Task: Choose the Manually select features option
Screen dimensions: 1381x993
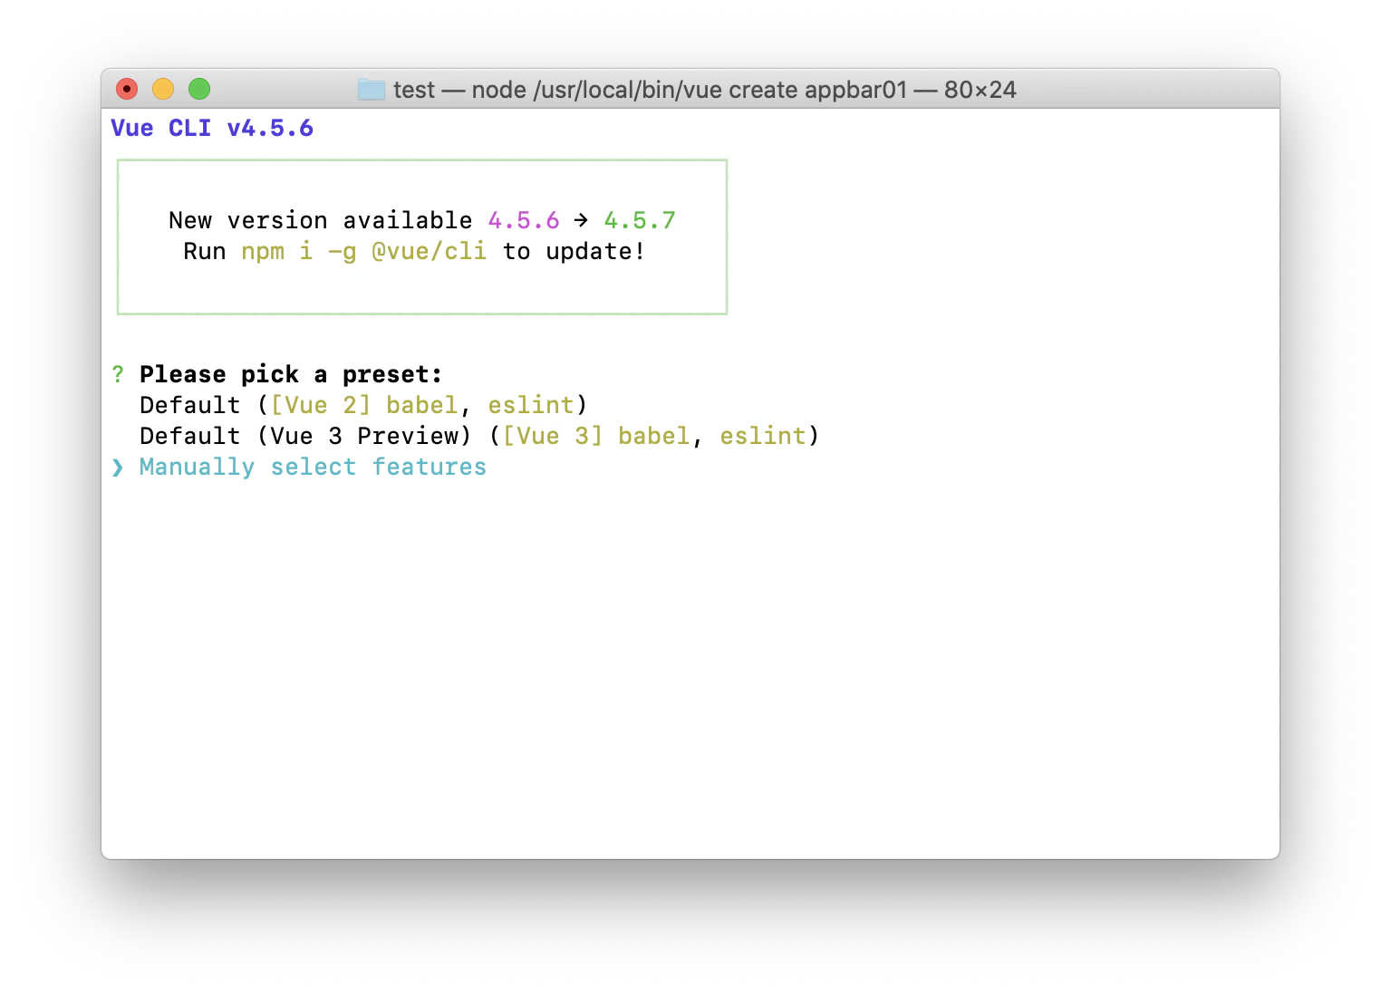Action: [x=312, y=467]
